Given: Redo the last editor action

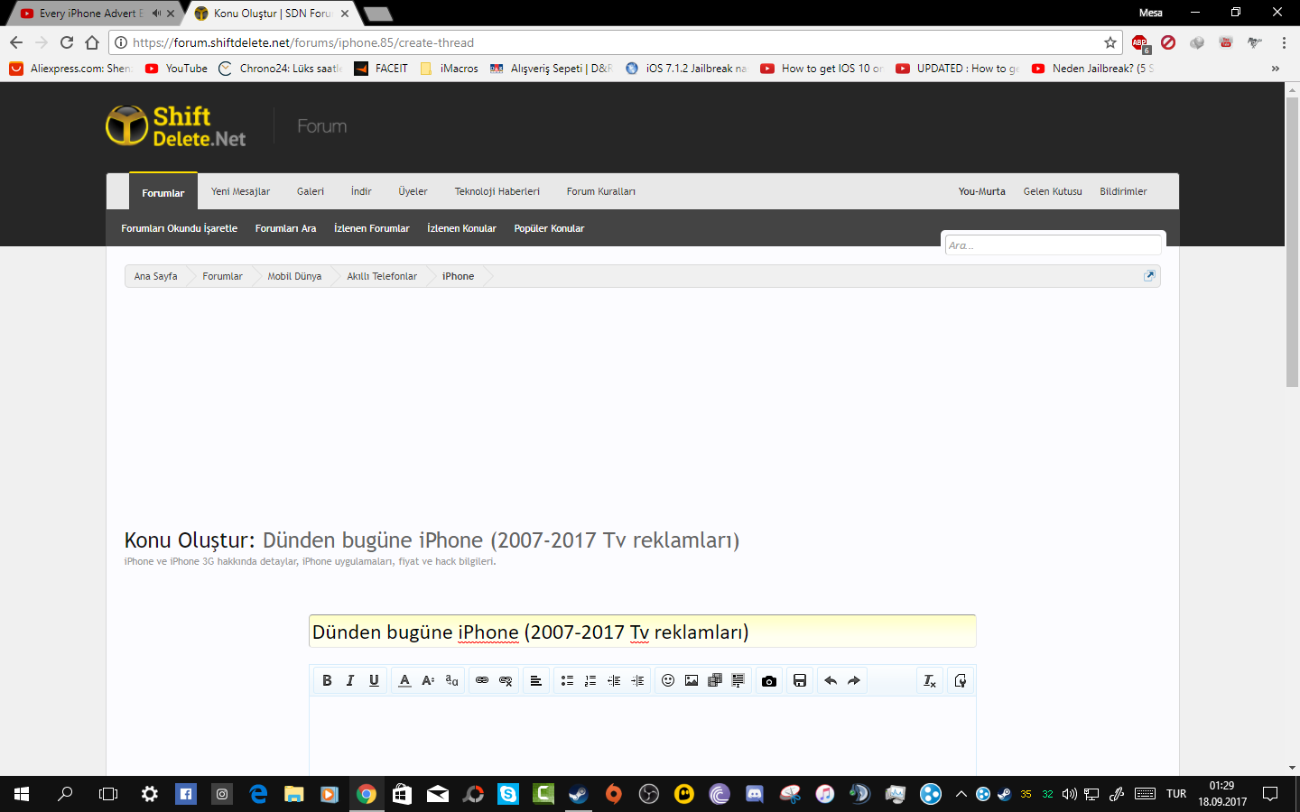Looking at the screenshot, I should (854, 680).
